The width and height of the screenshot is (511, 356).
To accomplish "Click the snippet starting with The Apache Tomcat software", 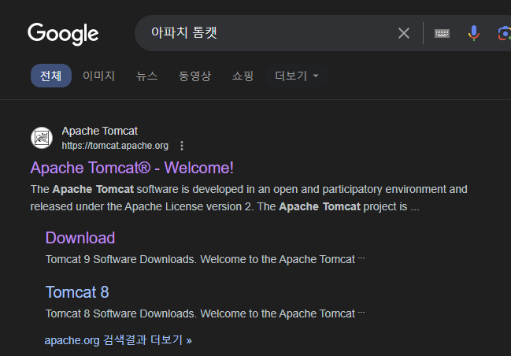I will [x=249, y=198].
